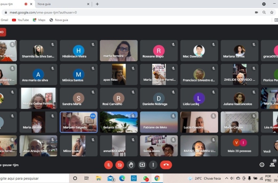The width and height of the screenshot is (278, 183).
Task: Click Ana maria da silva avatar A
Action: coord(38,75)
